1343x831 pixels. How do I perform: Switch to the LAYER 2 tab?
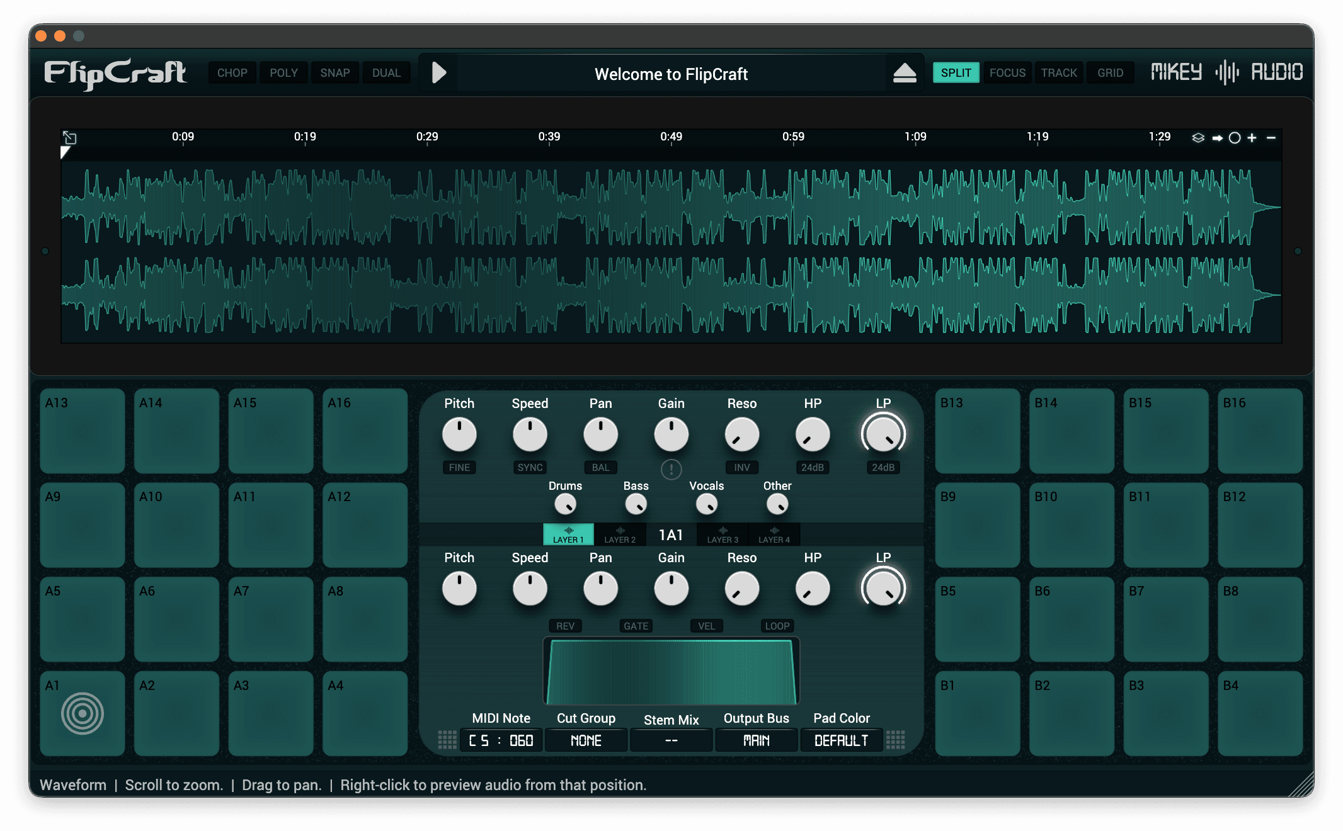pos(620,534)
